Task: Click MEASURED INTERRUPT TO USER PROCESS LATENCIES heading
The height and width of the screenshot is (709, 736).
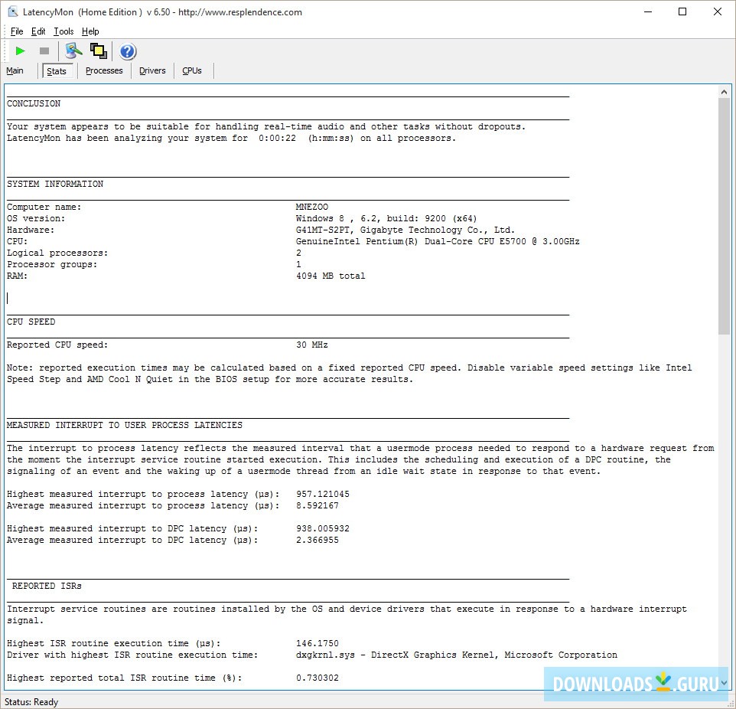Action: pyautogui.click(x=125, y=425)
